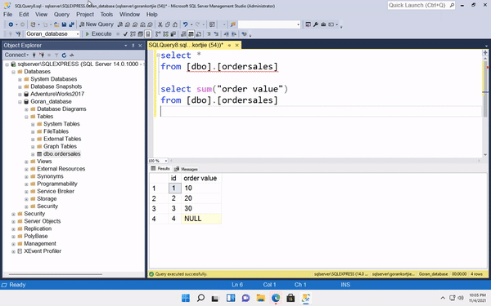The width and height of the screenshot is (491, 306).
Task: Toggle Results to Grid mode
Action: point(191,33)
